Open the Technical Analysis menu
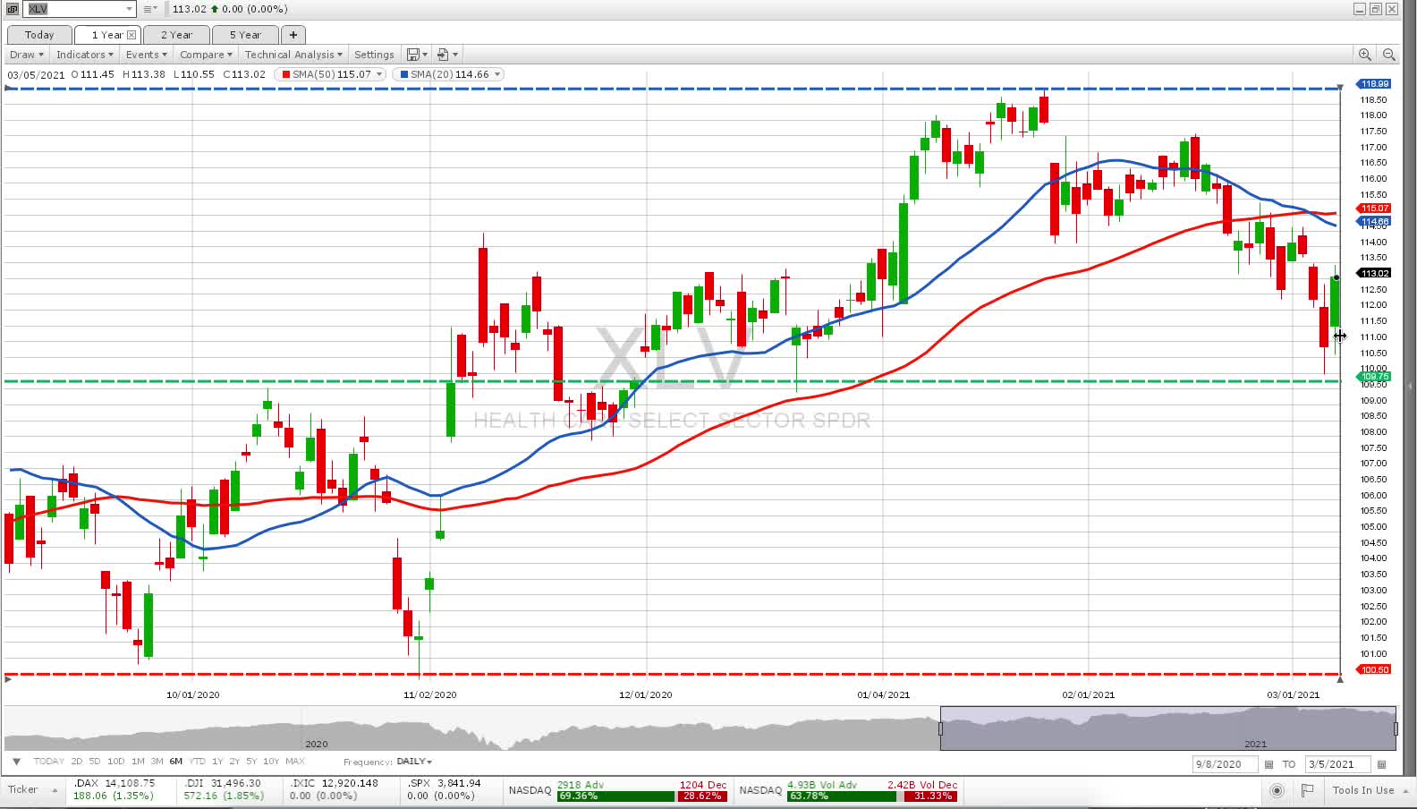The width and height of the screenshot is (1417, 809). pyautogui.click(x=293, y=55)
